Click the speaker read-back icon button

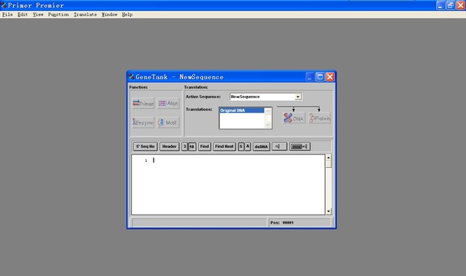coord(280,147)
